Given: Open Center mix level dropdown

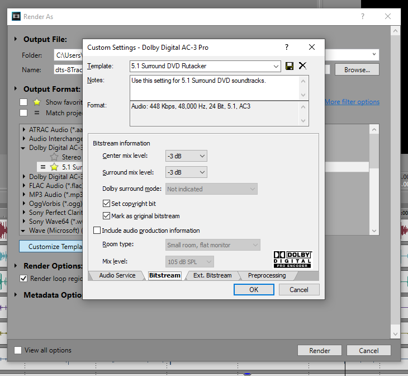Looking at the screenshot, I should coord(186,156).
